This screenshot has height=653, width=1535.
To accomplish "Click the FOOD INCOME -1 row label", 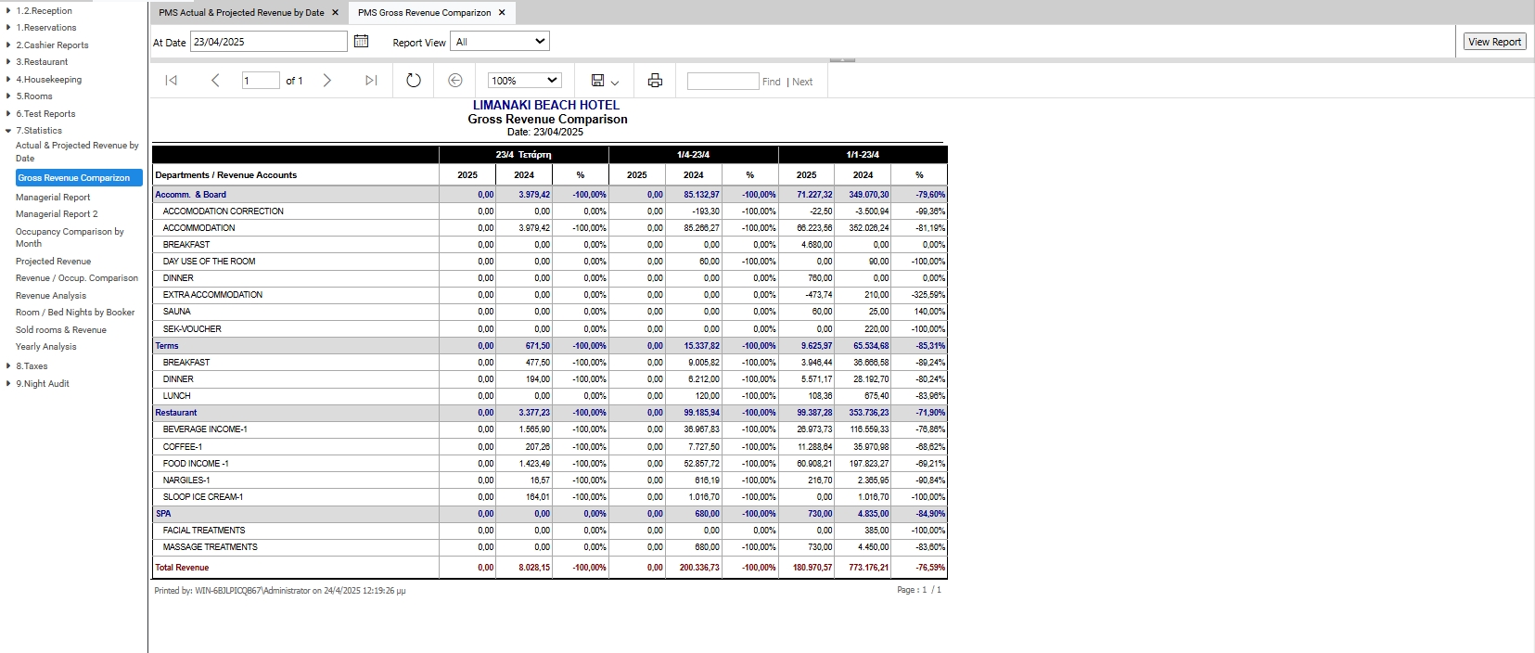I will [x=196, y=463].
